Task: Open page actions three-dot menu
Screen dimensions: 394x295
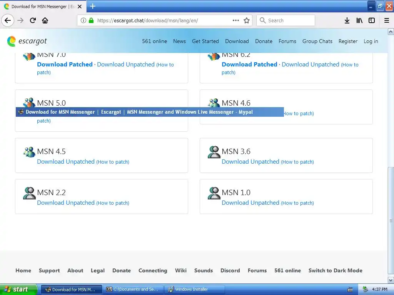Action: [236, 20]
